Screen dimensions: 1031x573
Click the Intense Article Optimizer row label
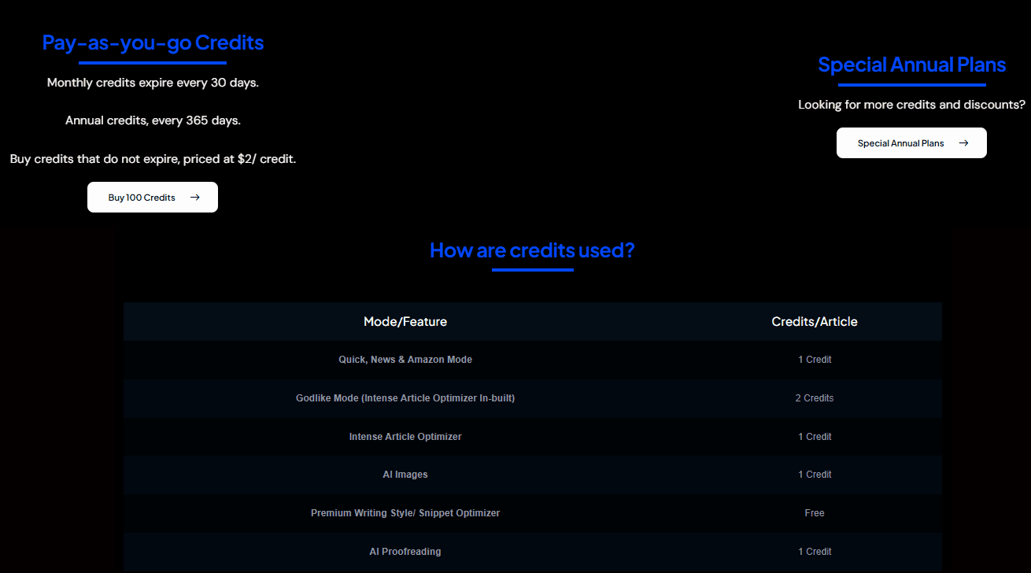(405, 437)
